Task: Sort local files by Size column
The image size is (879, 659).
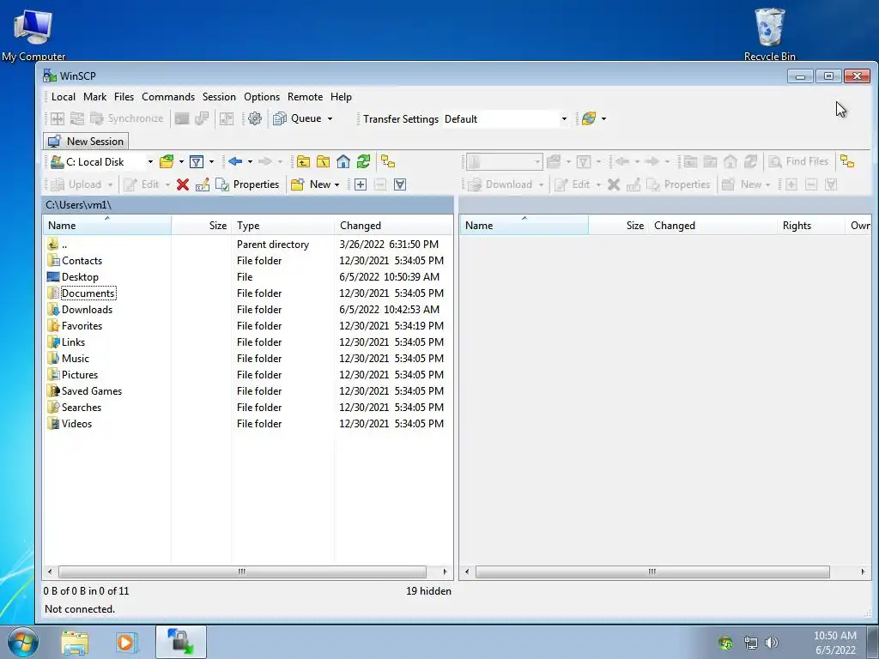Action: [x=202, y=226]
